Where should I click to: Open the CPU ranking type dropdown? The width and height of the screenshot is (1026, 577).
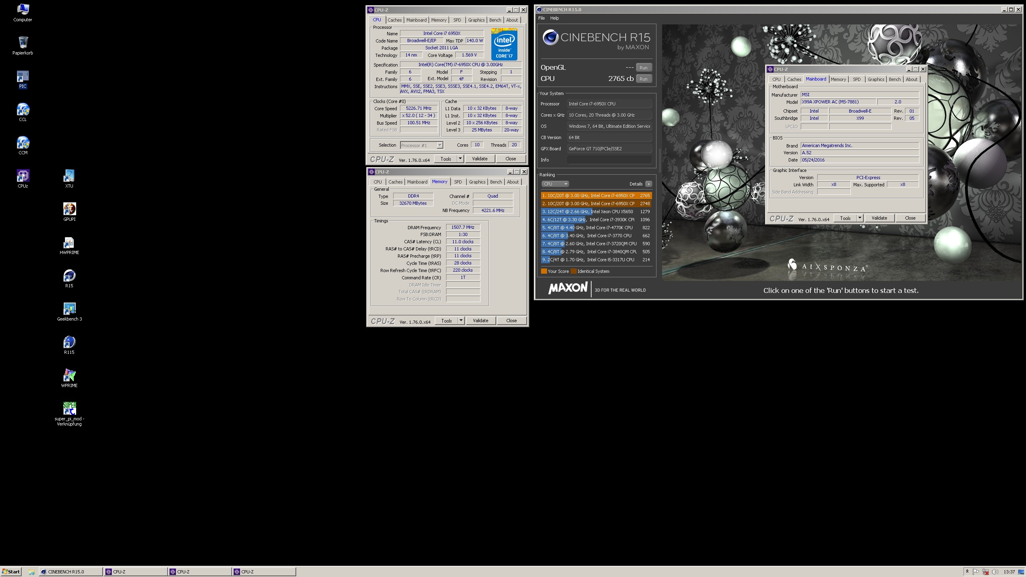point(555,184)
